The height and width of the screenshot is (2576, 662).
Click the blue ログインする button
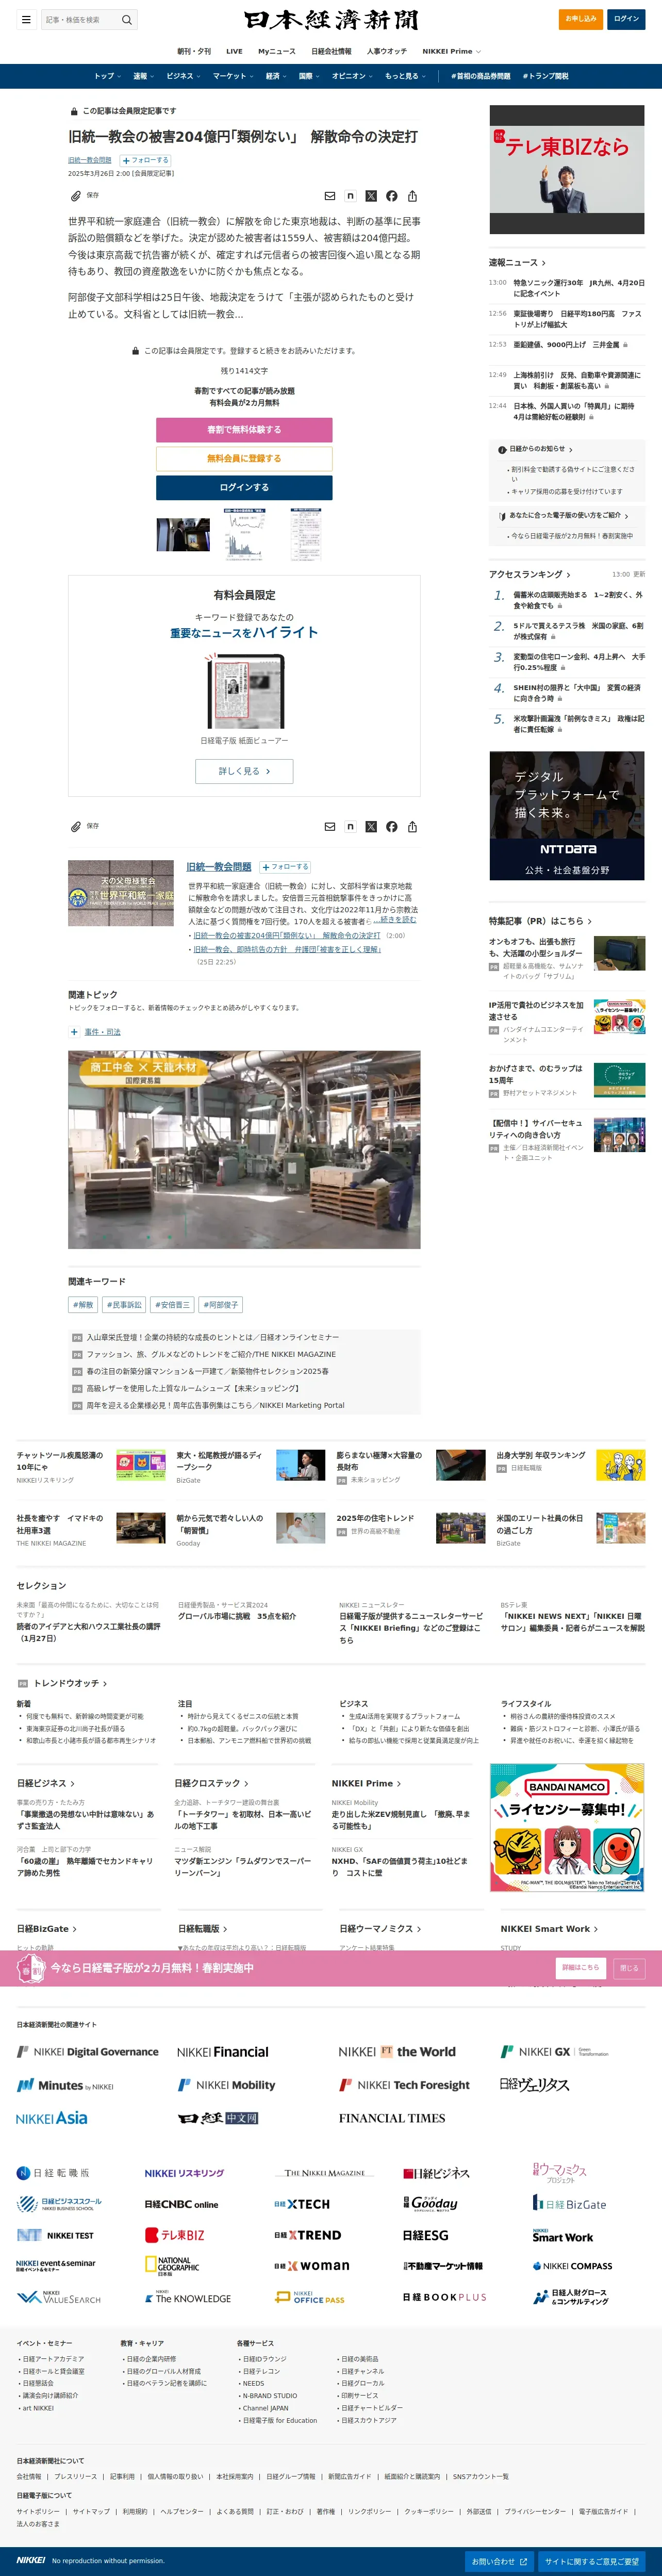click(x=244, y=487)
